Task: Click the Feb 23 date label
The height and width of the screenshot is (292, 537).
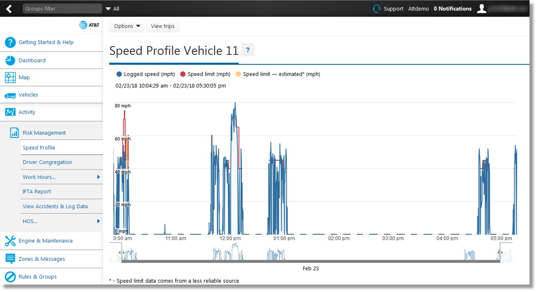Action: pos(311,268)
